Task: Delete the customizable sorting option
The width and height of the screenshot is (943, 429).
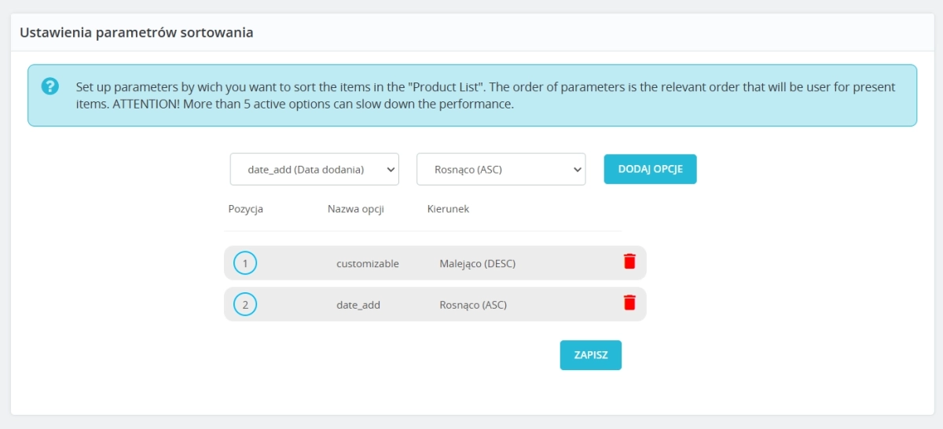Action: 629,262
